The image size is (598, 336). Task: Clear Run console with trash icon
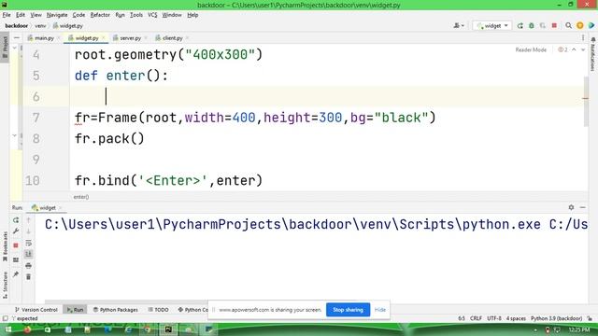29,277
